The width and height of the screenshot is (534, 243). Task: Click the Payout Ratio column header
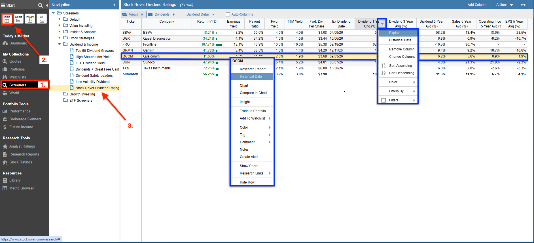(255, 24)
